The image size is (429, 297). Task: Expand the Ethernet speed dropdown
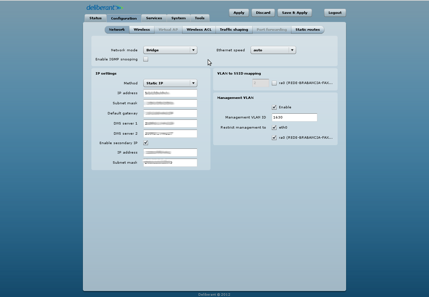click(x=273, y=50)
